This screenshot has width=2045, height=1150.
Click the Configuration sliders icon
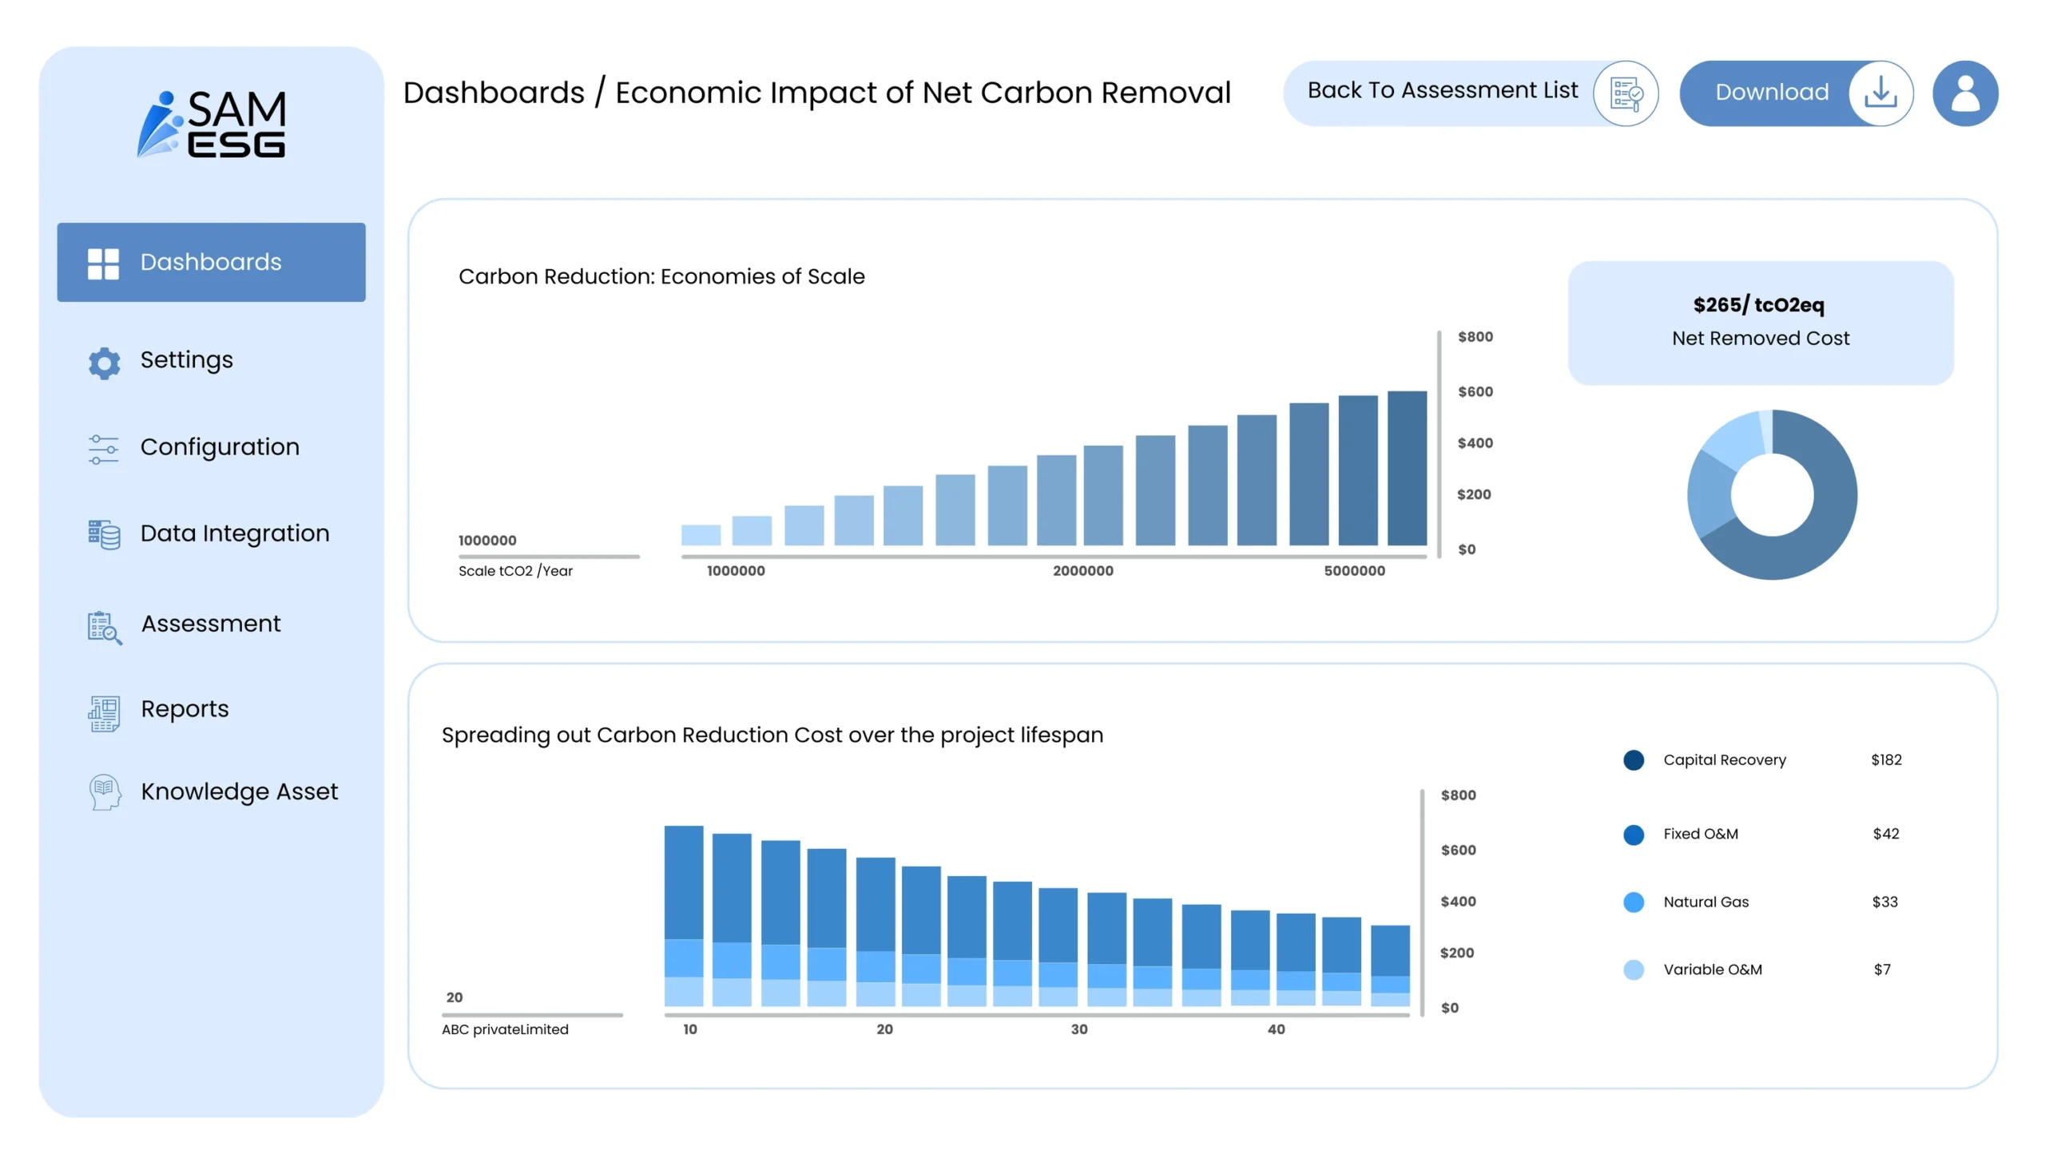[103, 449]
